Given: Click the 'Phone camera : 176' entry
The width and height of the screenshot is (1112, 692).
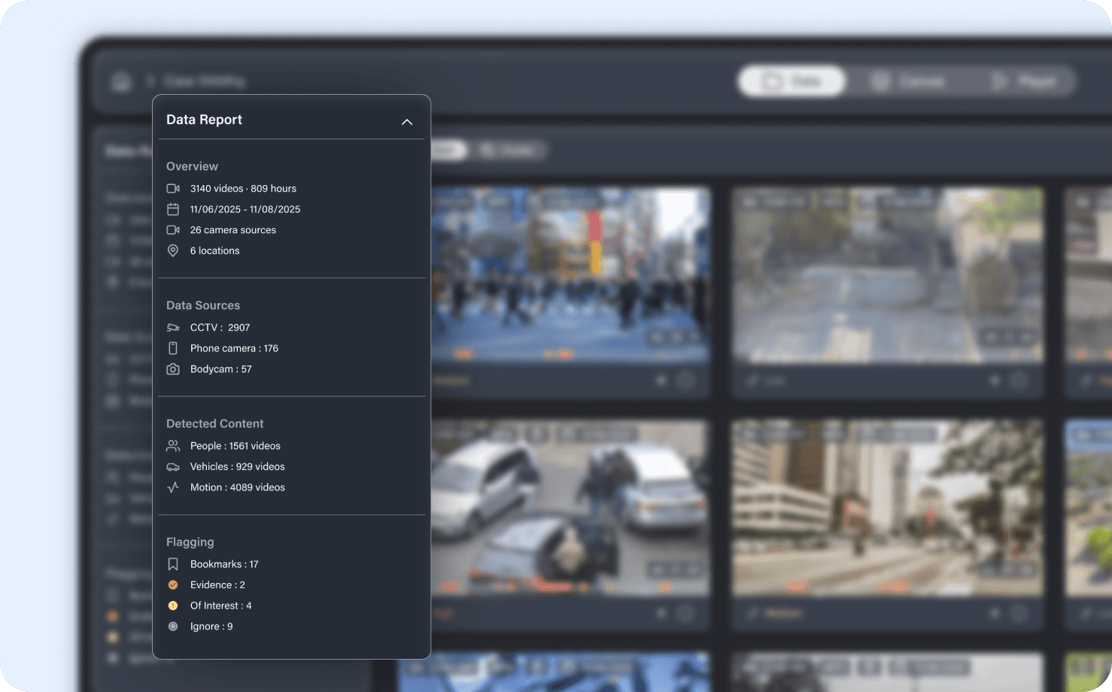Looking at the screenshot, I should (x=234, y=348).
